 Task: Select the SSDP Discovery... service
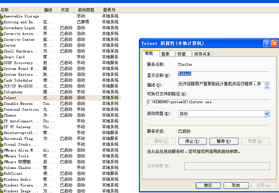tap(61, 63)
